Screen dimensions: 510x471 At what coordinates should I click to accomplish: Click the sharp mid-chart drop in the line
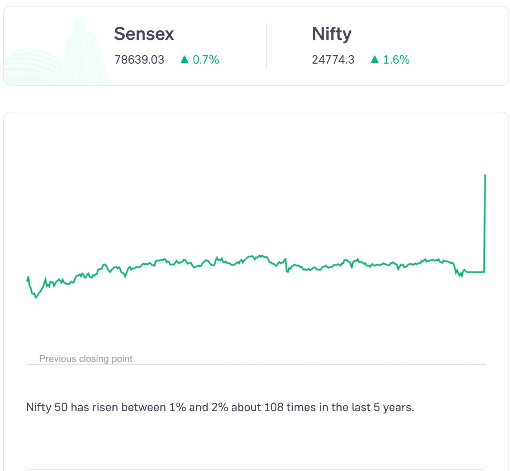click(x=286, y=266)
